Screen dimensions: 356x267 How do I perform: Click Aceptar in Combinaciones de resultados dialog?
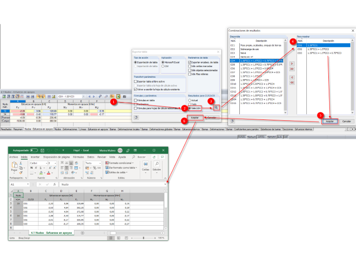click(x=330, y=121)
